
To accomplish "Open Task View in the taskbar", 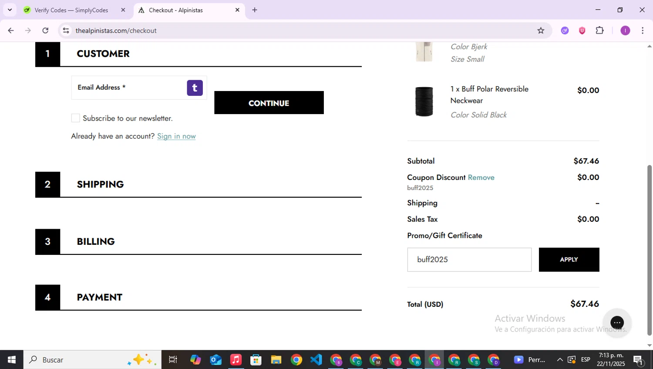I will (x=173, y=360).
